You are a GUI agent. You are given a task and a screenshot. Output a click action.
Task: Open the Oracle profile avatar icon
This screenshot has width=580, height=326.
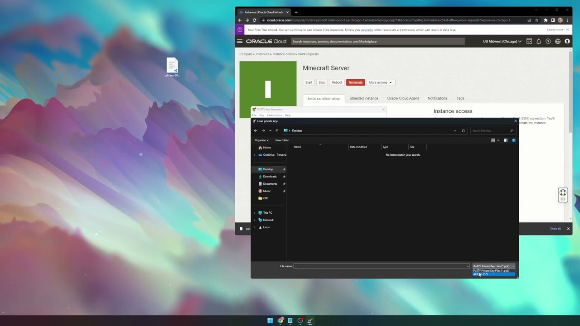567,41
